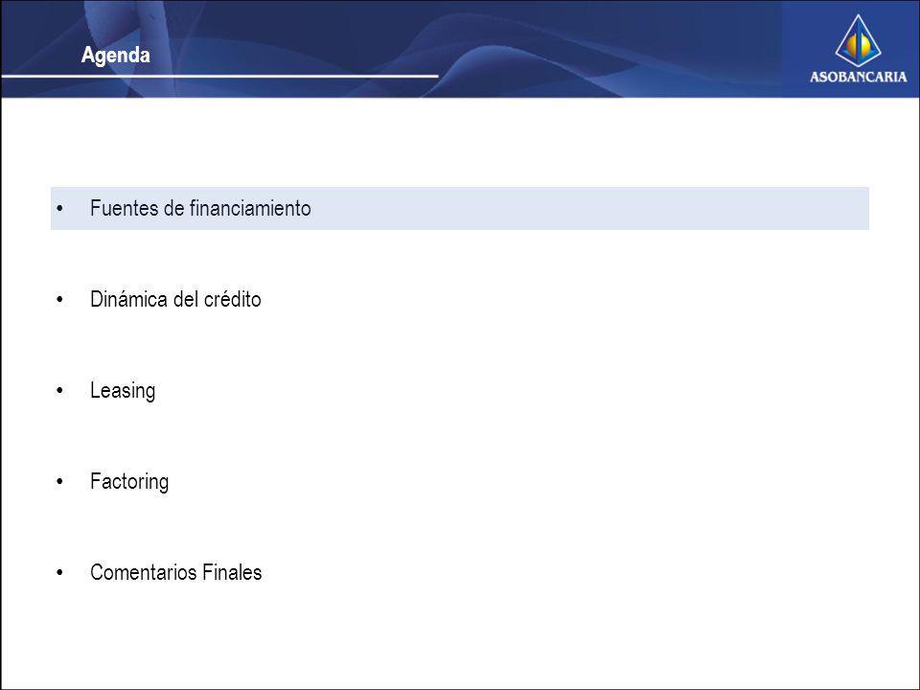920x690 pixels.
Task: Click the Comentarios Finales bullet
Action: (x=175, y=572)
